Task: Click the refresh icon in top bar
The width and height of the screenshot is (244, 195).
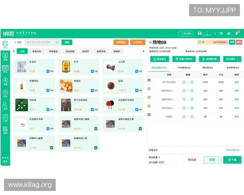Action: 229,33
